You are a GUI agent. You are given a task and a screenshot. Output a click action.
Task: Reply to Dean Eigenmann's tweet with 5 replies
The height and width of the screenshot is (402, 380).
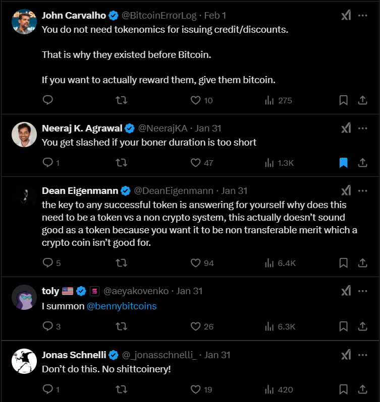point(48,263)
